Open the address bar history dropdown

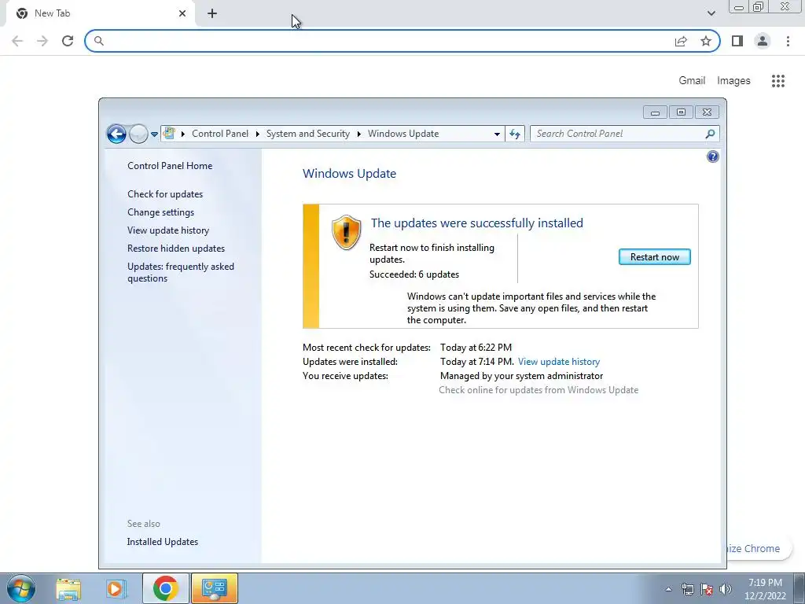point(497,134)
